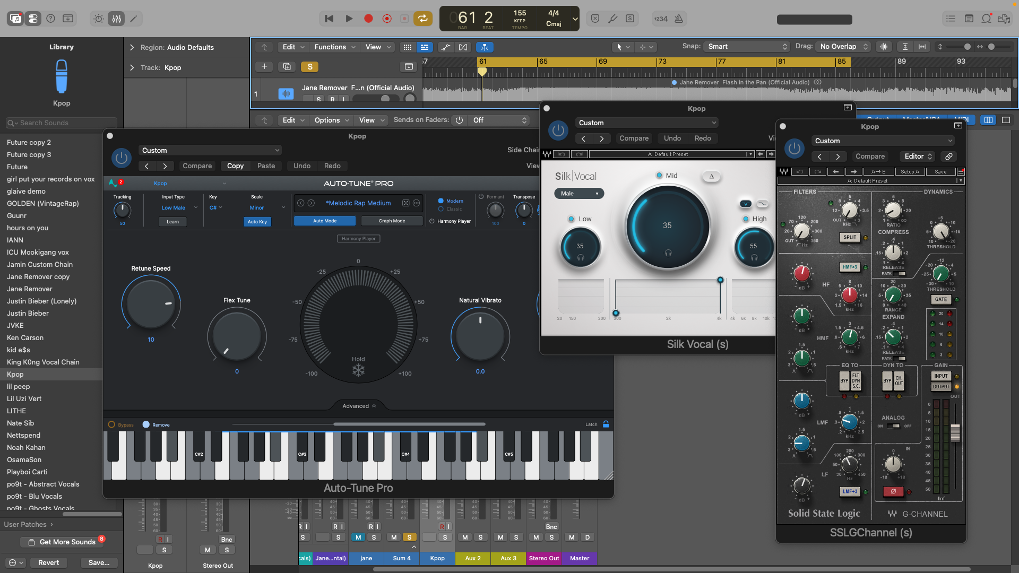Image resolution: width=1019 pixels, height=573 pixels.
Task: Open the Scale Minor dropdown
Action: point(267,207)
